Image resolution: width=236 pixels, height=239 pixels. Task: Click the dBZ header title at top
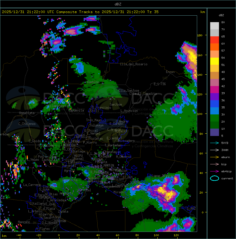(118, 4)
